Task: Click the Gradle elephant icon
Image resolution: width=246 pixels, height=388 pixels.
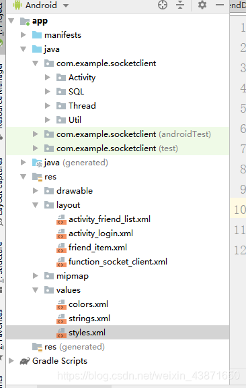Action: coord(25,361)
